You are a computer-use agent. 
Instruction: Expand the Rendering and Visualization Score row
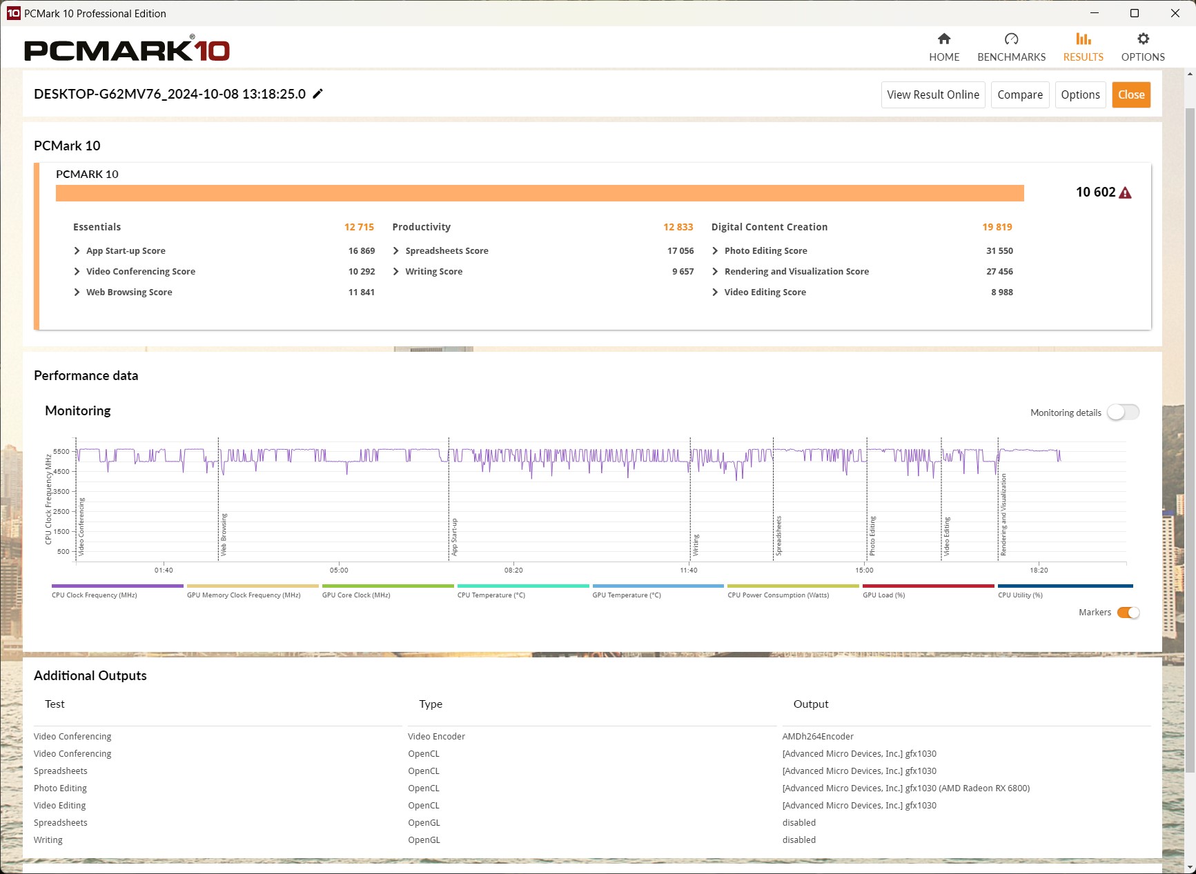point(715,272)
